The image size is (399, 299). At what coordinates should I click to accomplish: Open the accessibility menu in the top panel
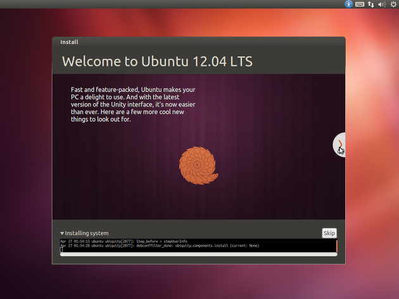pos(348,4)
